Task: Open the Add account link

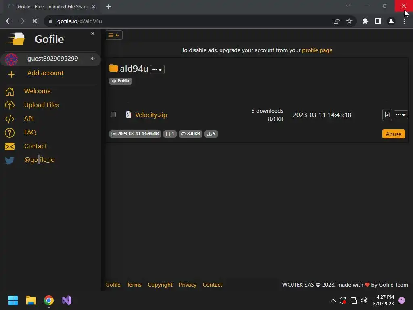Action: (x=45, y=73)
